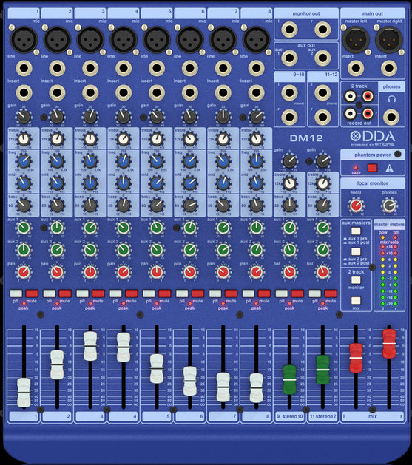This screenshot has height=465, width=412.
Task: Click the monitor out left jack
Action: point(289,30)
